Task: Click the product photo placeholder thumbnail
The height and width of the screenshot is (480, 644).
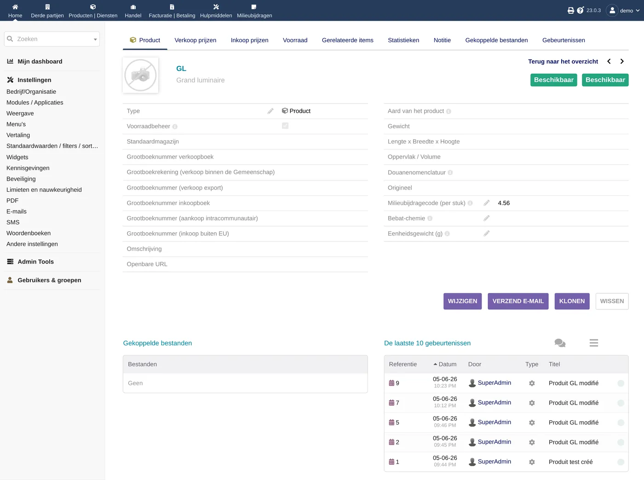Action: coord(141,75)
